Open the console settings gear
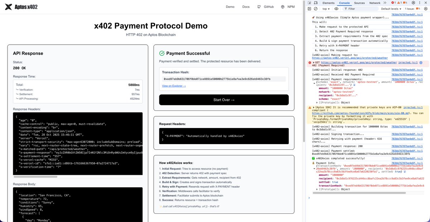This screenshot has width=430, height=222. 425,9
